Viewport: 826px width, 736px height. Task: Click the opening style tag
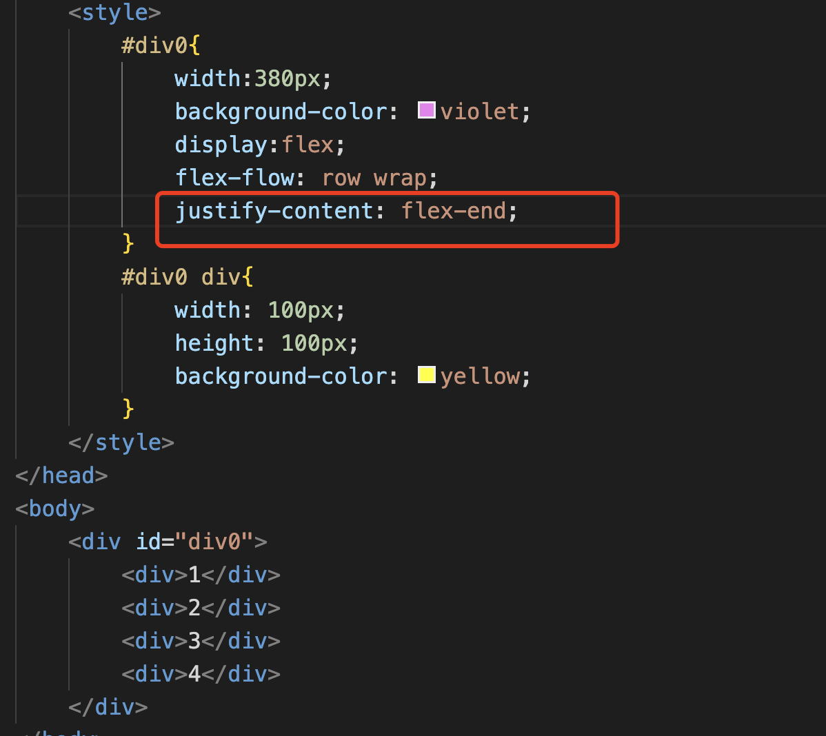point(114,13)
